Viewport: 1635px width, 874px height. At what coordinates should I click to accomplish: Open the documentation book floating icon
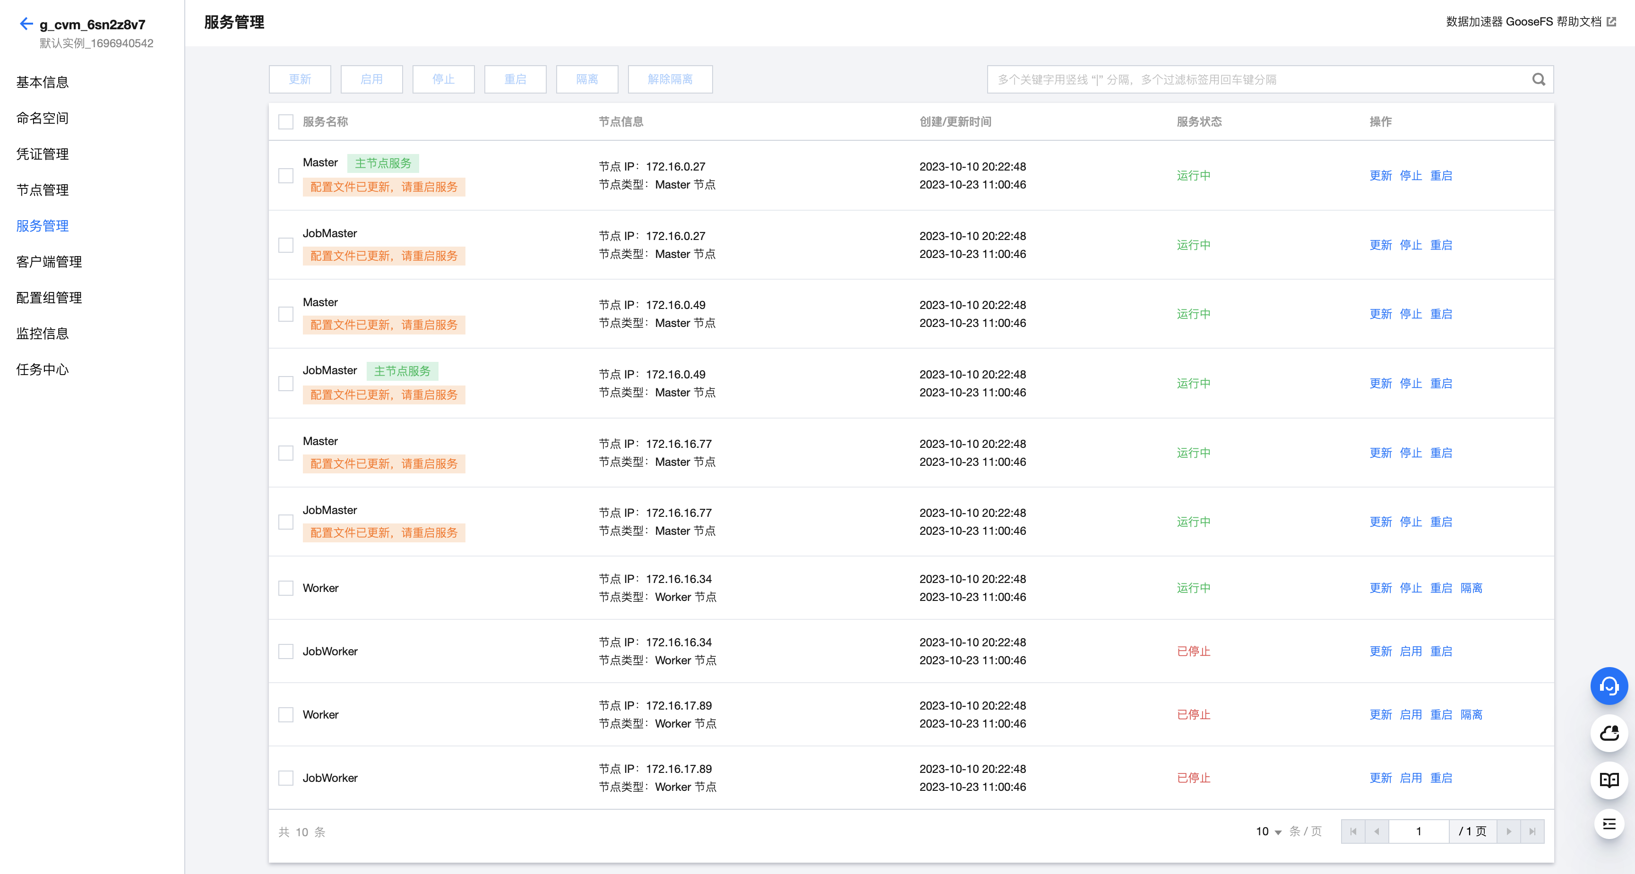pyautogui.click(x=1609, y=780)
